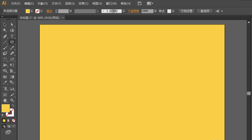Enable Draw Inside mode
Image resolution: width=252 pixels, height=140 pixels.
(14, 126)
